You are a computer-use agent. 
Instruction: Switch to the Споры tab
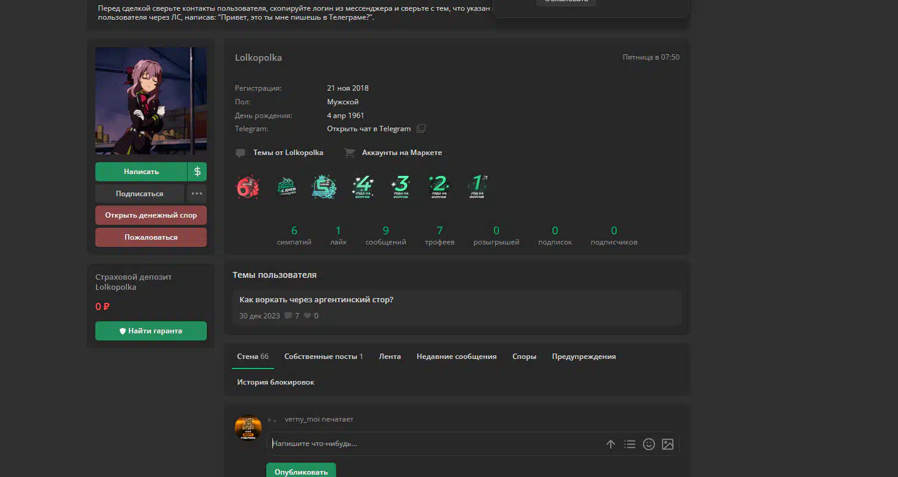524,357
